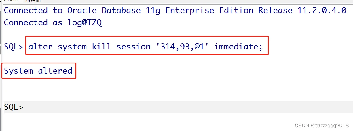
Task: Click the 'immediate;' keyword in the command
Action: (238, 47)
